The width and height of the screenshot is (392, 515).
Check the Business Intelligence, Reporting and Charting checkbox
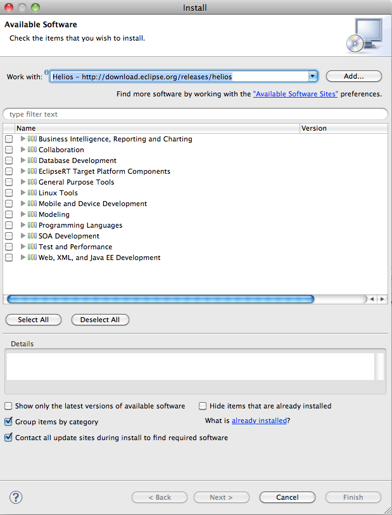[9, 139]
